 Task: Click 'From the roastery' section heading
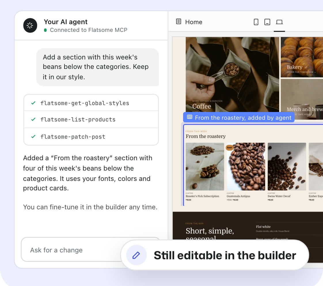click(x=206, y=136)
